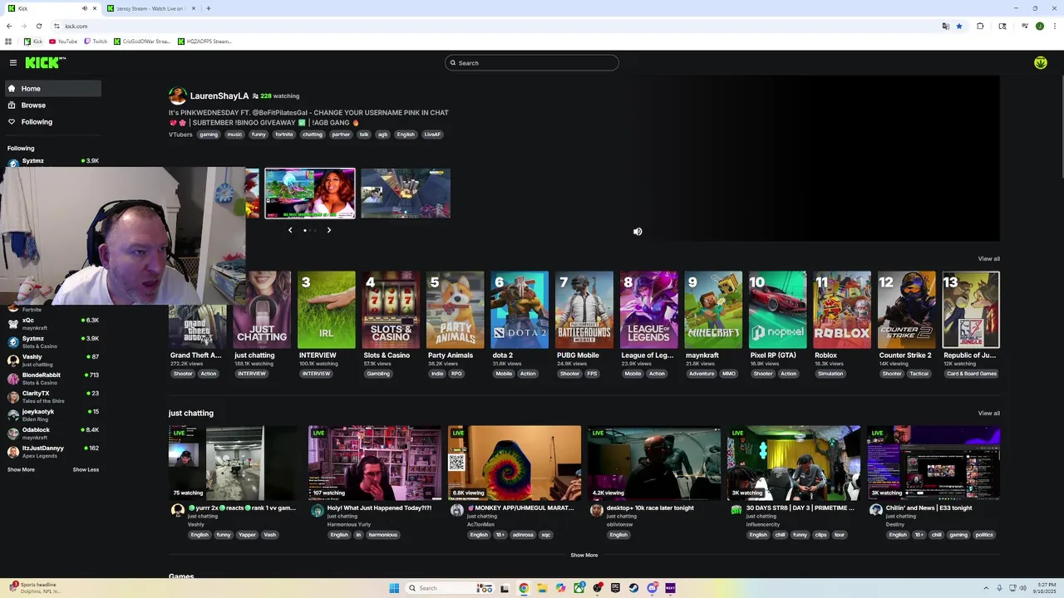Select Home in the sidebar

[x=52, y=89]
